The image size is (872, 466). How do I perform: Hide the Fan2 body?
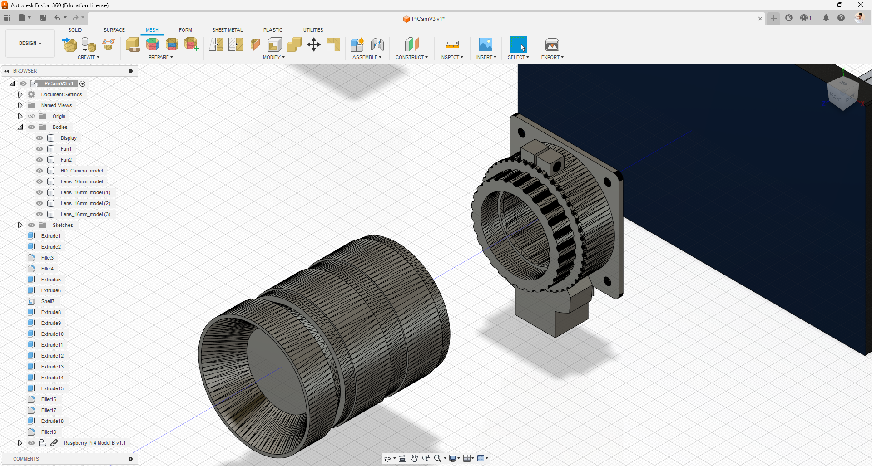(x=40, y=160)
